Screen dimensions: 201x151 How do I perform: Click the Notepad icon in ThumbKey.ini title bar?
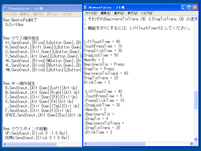pyautogui.click(x=5, y=8)
